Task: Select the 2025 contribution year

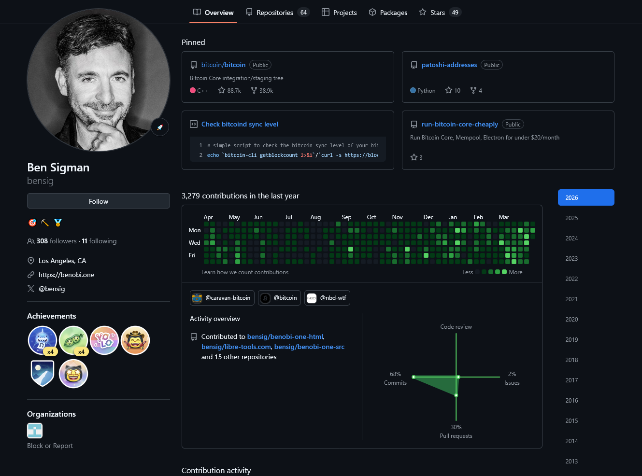Action: [x=586, y=218]
